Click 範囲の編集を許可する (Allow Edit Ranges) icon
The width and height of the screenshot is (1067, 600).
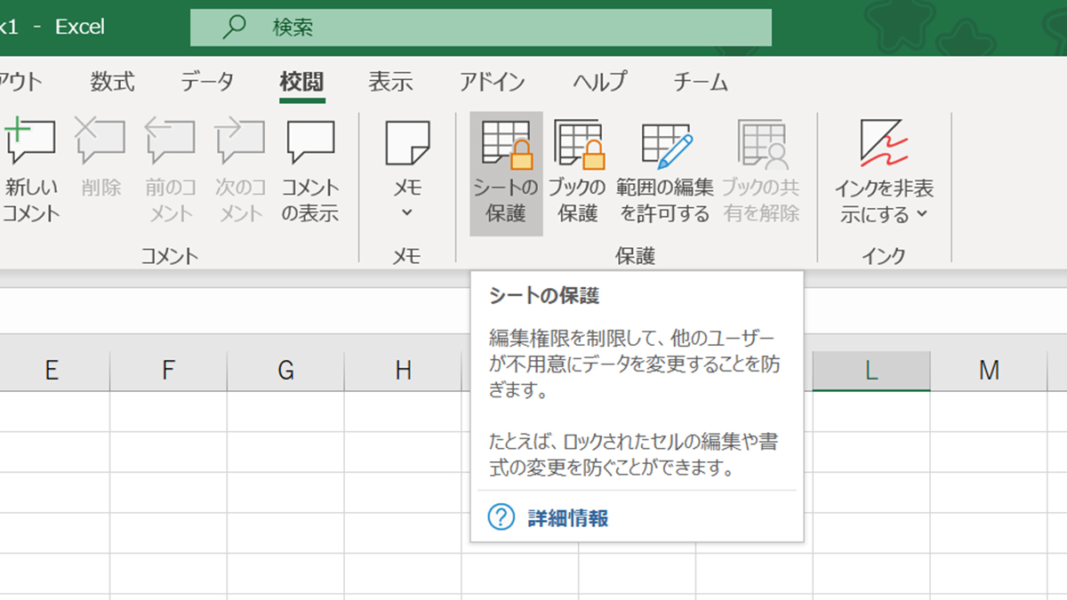coord(665,144)
